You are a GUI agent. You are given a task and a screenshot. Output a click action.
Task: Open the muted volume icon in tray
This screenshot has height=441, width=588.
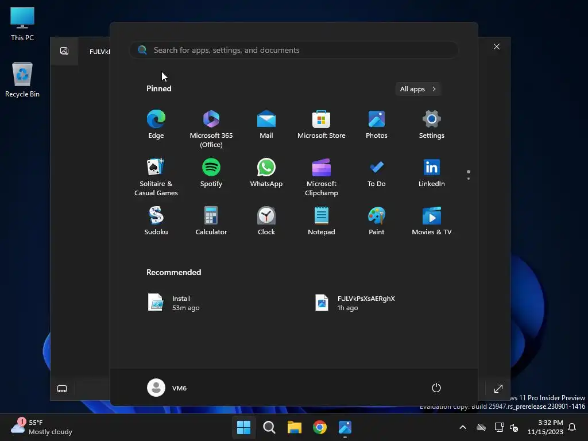point(514,427)
